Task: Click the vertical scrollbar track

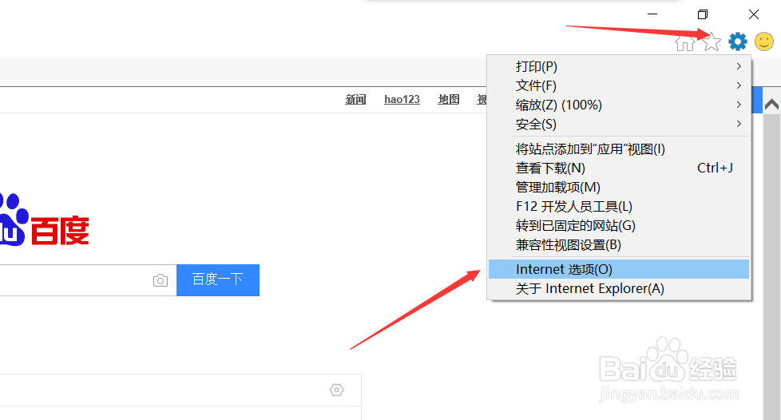Action: click(x=771, y=267)
